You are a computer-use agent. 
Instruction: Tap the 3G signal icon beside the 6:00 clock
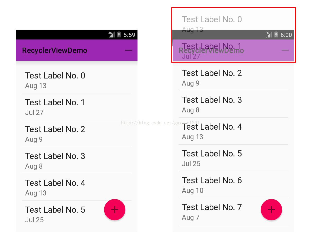click(269, 34)
